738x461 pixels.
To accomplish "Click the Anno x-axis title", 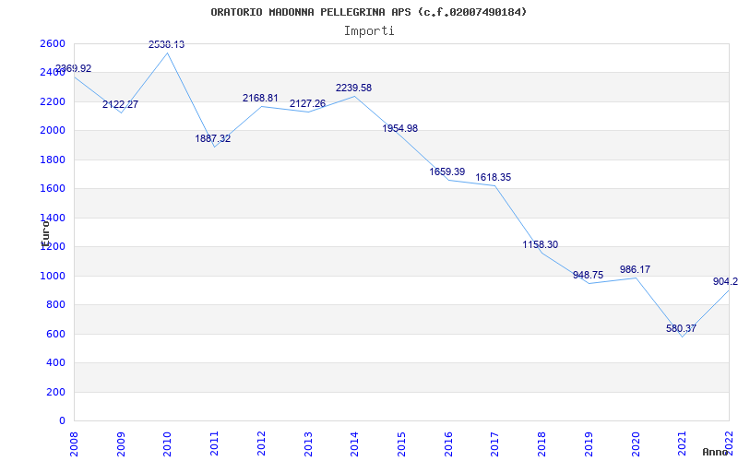I will pos(714,452).
